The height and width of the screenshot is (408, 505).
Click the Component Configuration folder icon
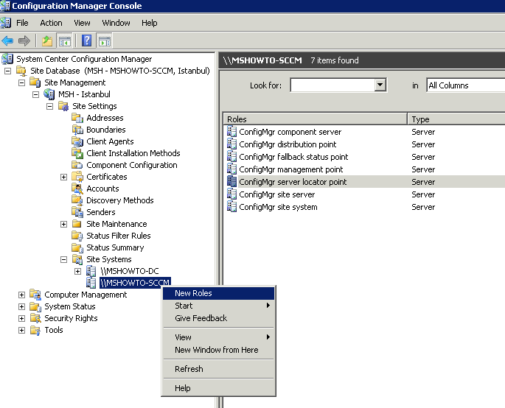coord(77,165)
